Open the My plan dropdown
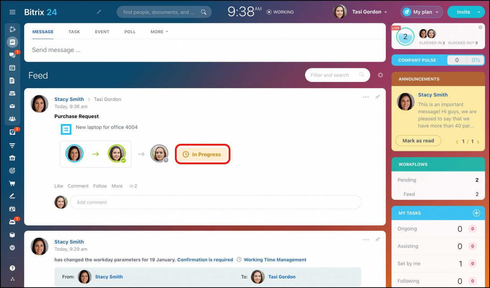Viewport: 490px width, 288px height. [x=422, y=12]
